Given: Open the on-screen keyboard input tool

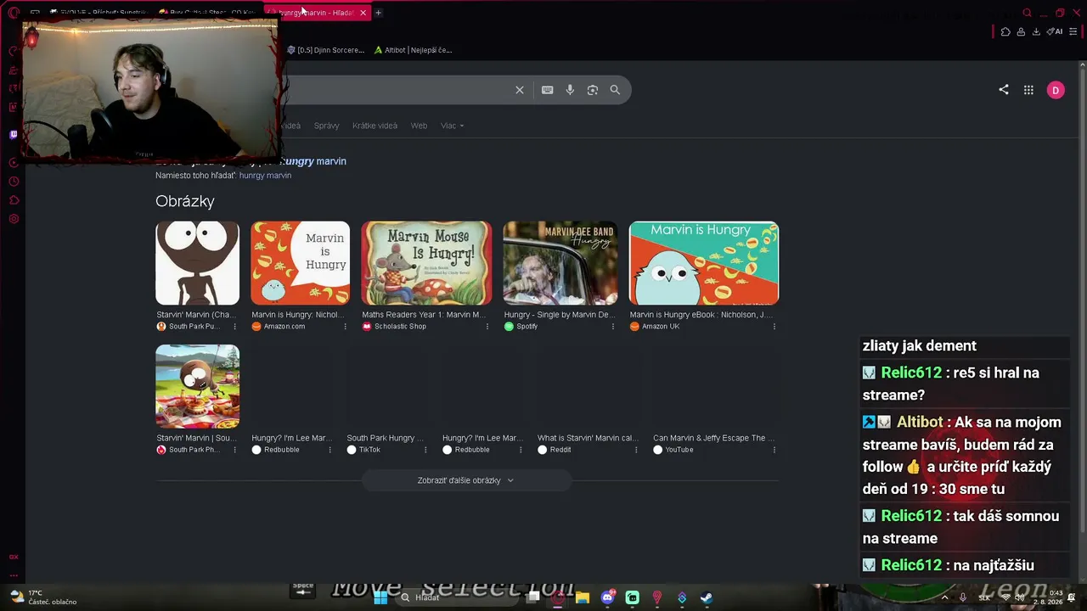Looking at the screenshot, I should (x=548, y=90).
